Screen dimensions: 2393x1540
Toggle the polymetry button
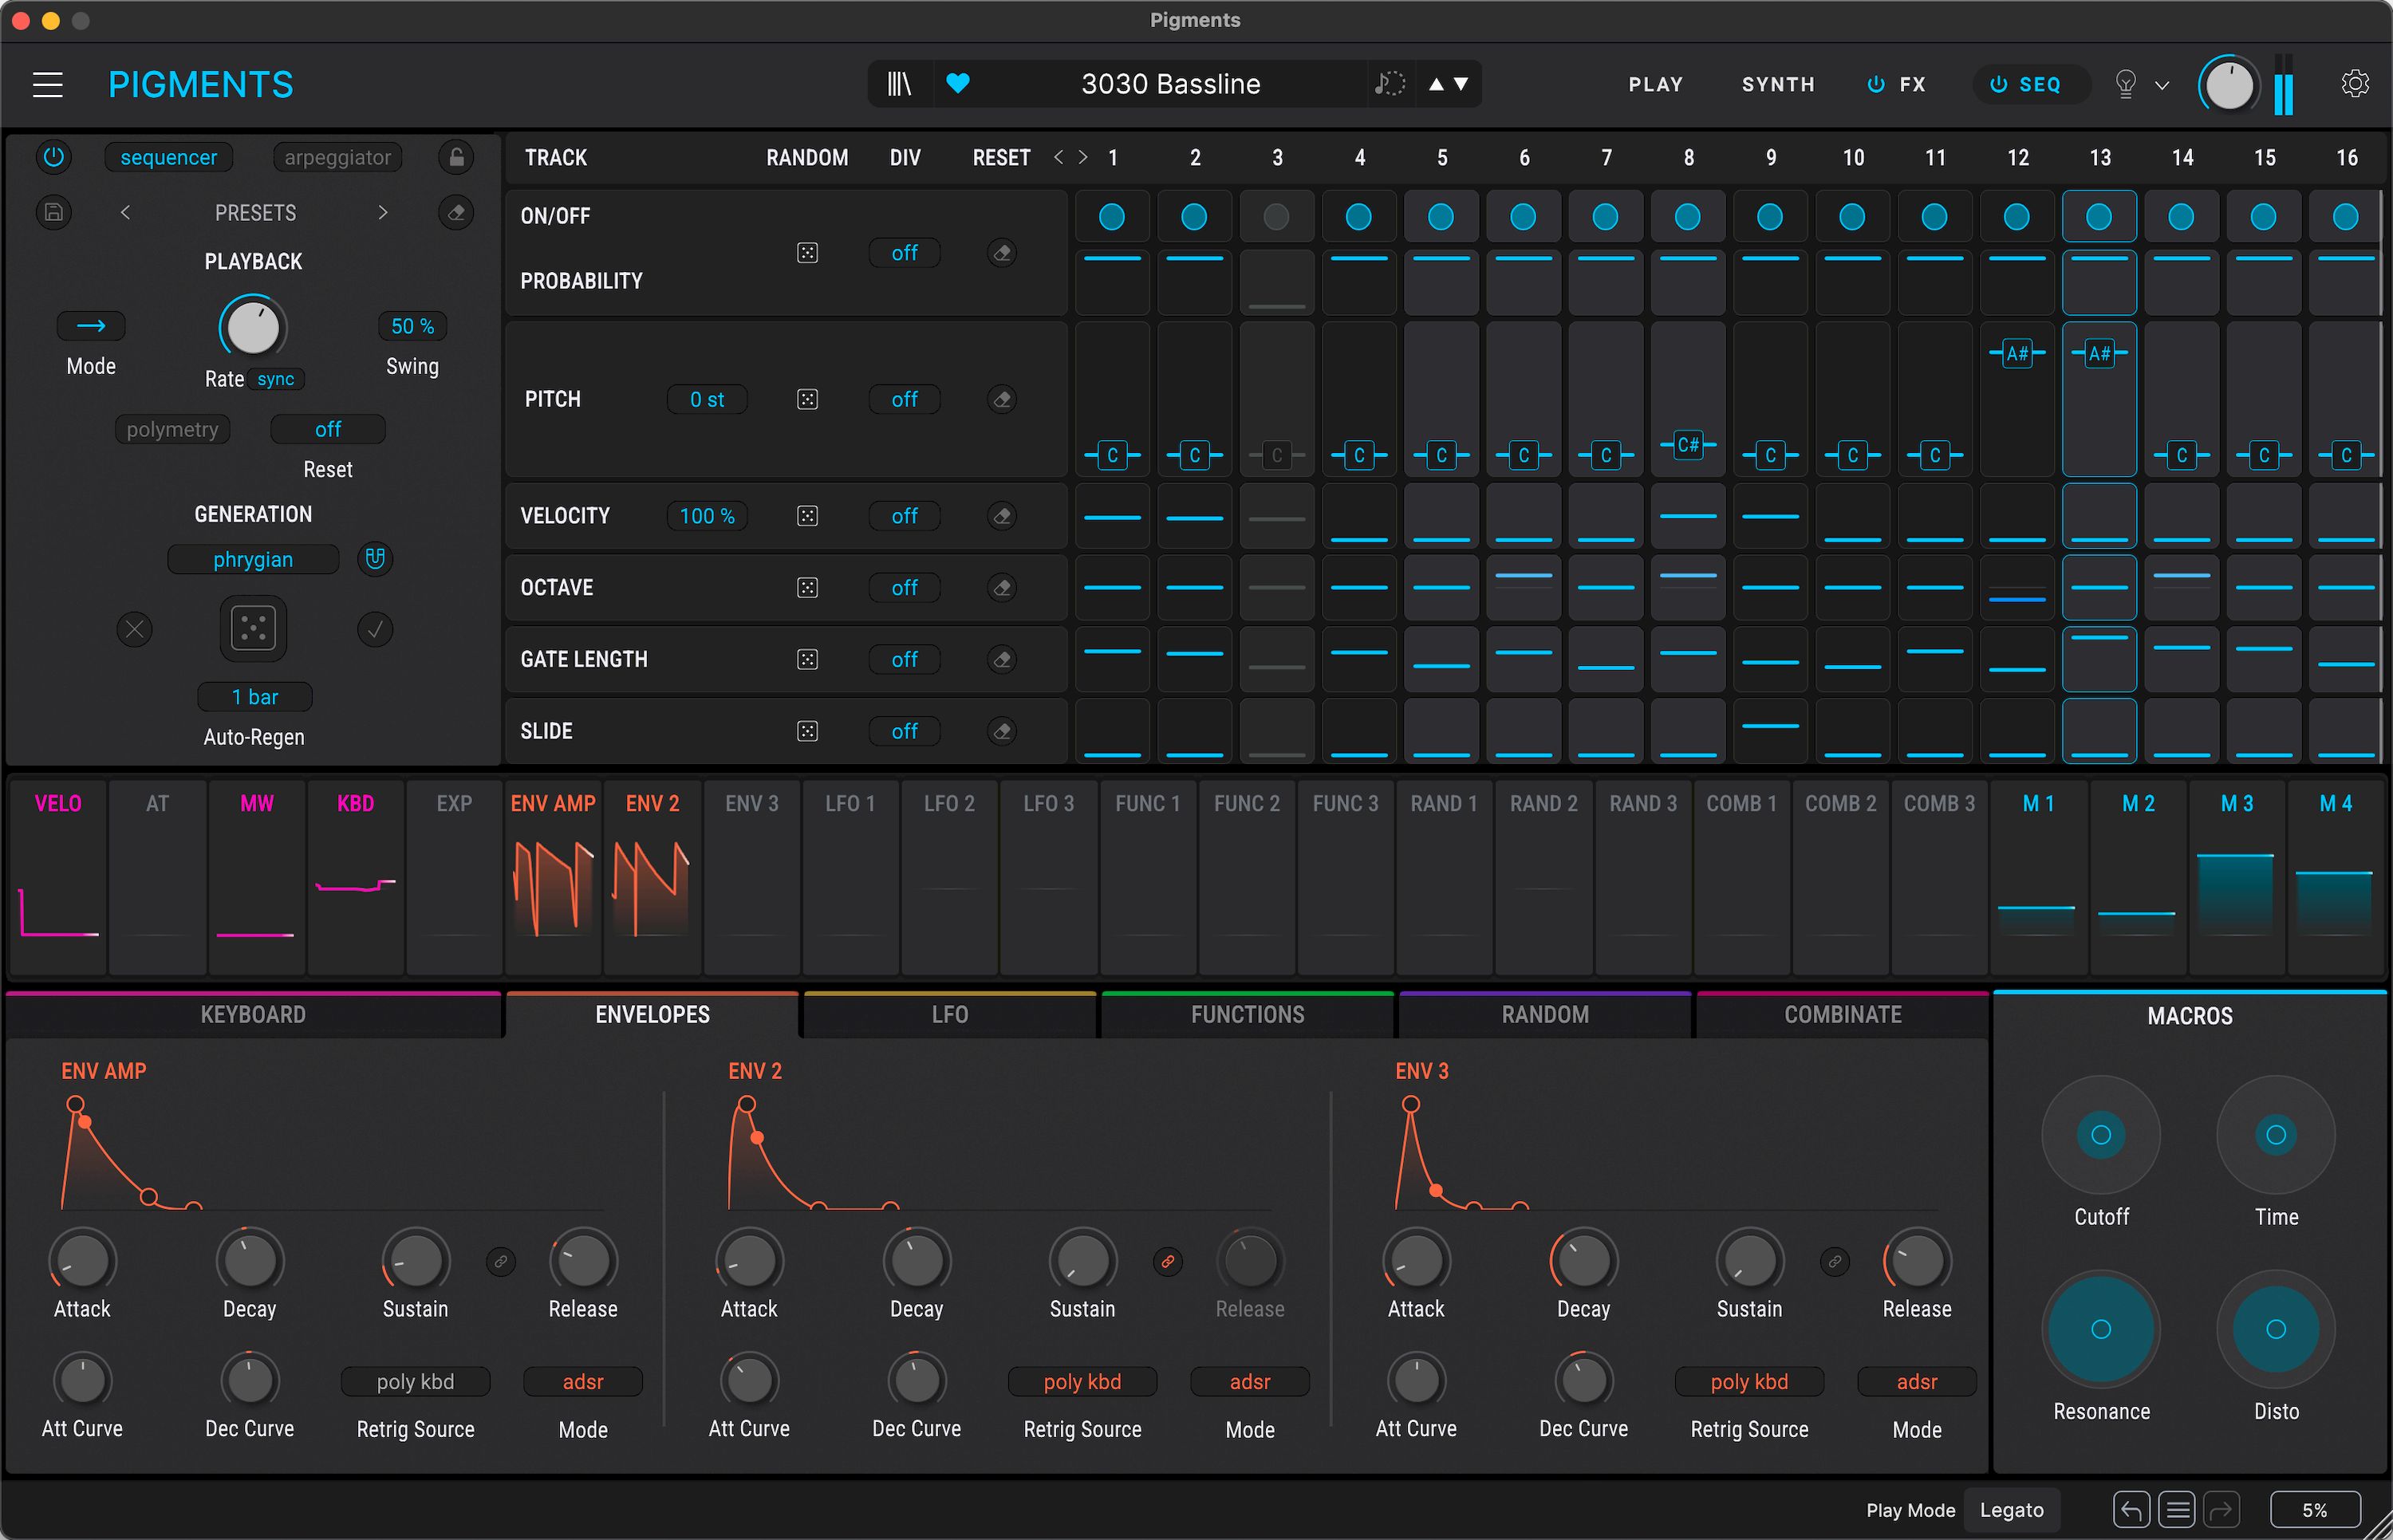pos(172,429)
